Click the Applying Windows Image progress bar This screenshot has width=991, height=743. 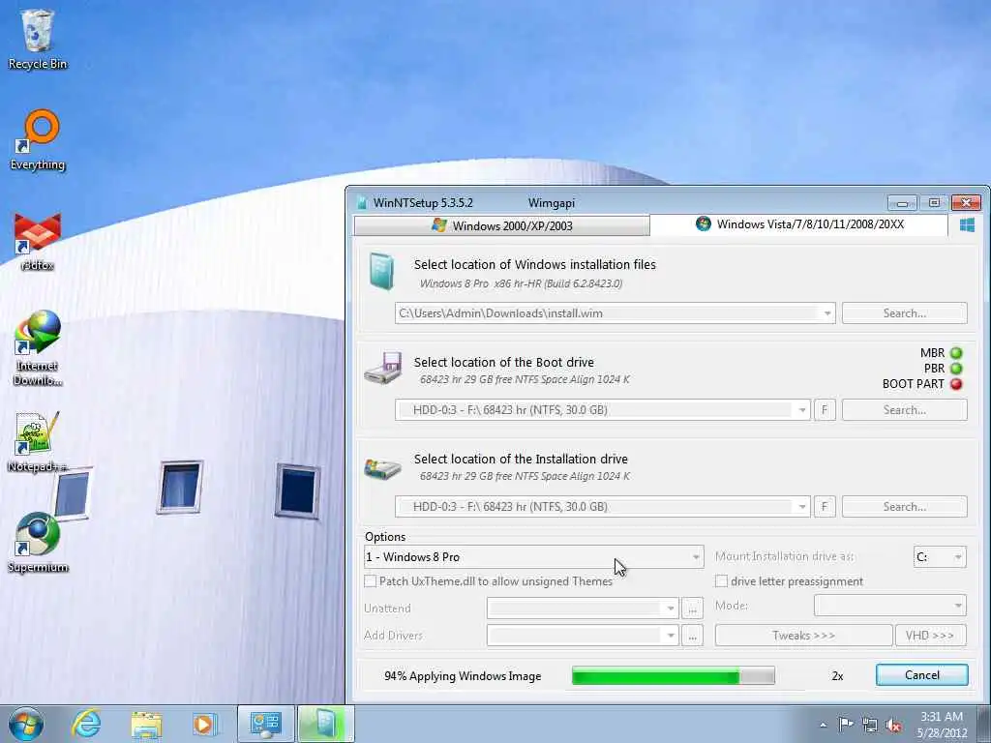(x=674, y=675)
